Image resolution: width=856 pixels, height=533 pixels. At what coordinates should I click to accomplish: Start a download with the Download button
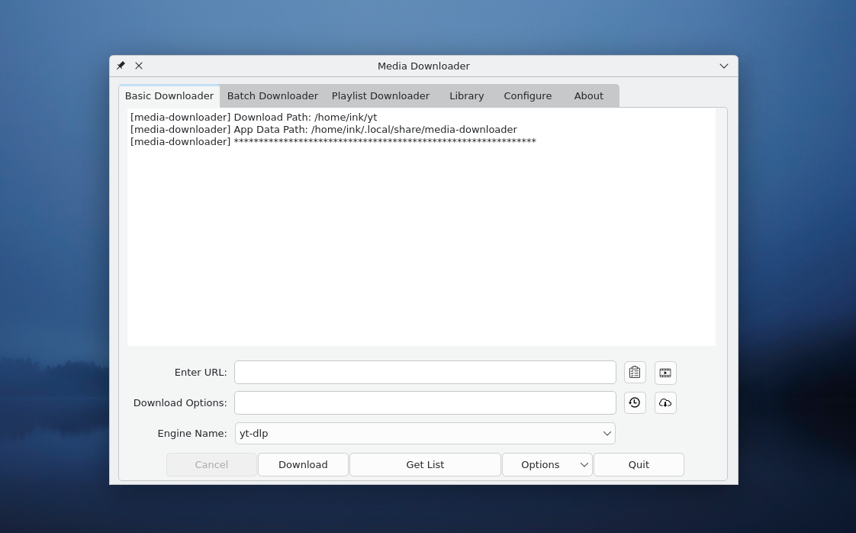(x=303, y=464)
